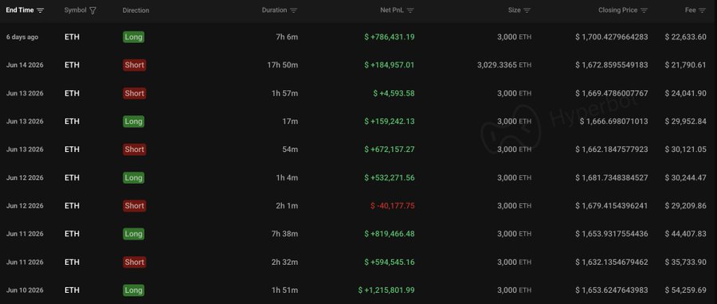Viewport: 717px width, 304px height.
Task: Open the Symbol filter funnel icon
Action: point(93,10)
